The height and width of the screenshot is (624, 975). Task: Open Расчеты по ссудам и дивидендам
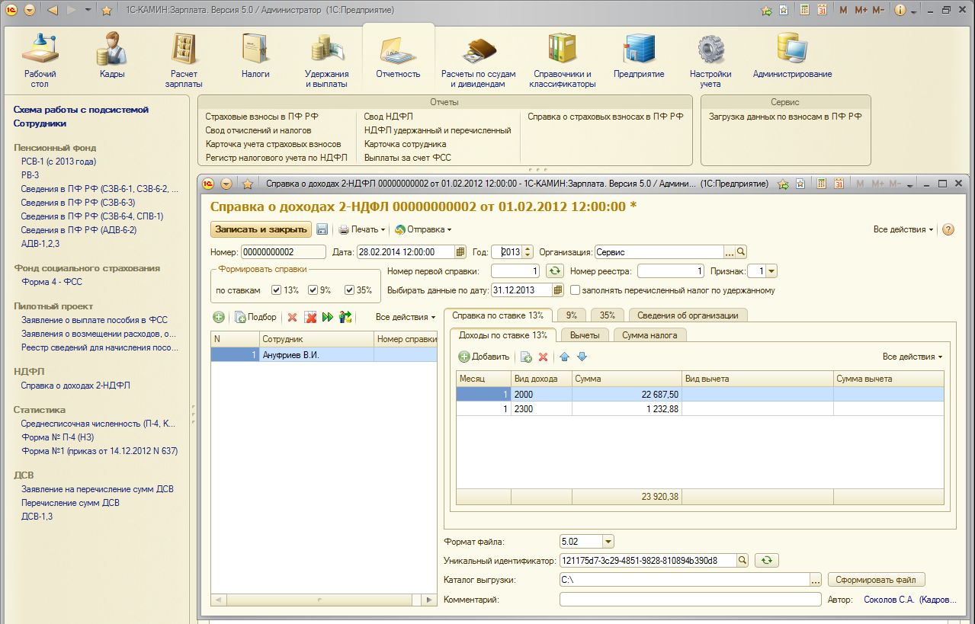[x=479, y=60]
